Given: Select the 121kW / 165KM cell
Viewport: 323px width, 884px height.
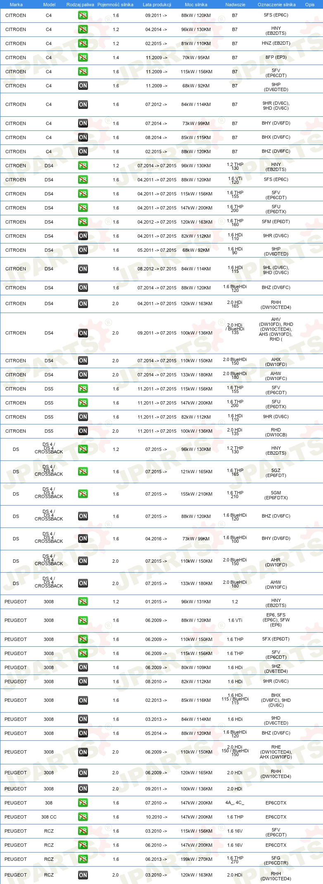Looking at the screenshot, I should (x=196, y=472).
